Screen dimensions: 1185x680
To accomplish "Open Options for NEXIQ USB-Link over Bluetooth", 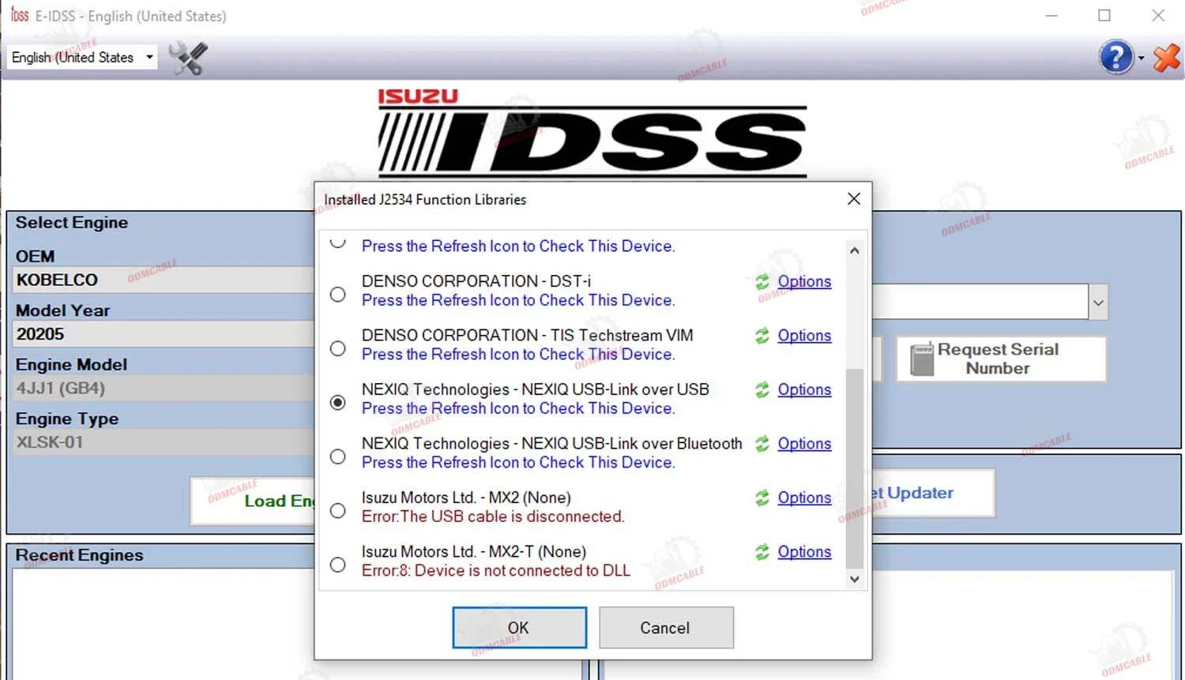I will [x=804, y=444].
